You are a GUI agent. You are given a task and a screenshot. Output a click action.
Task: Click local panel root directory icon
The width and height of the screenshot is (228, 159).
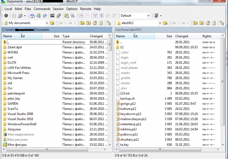click(88, 23)
